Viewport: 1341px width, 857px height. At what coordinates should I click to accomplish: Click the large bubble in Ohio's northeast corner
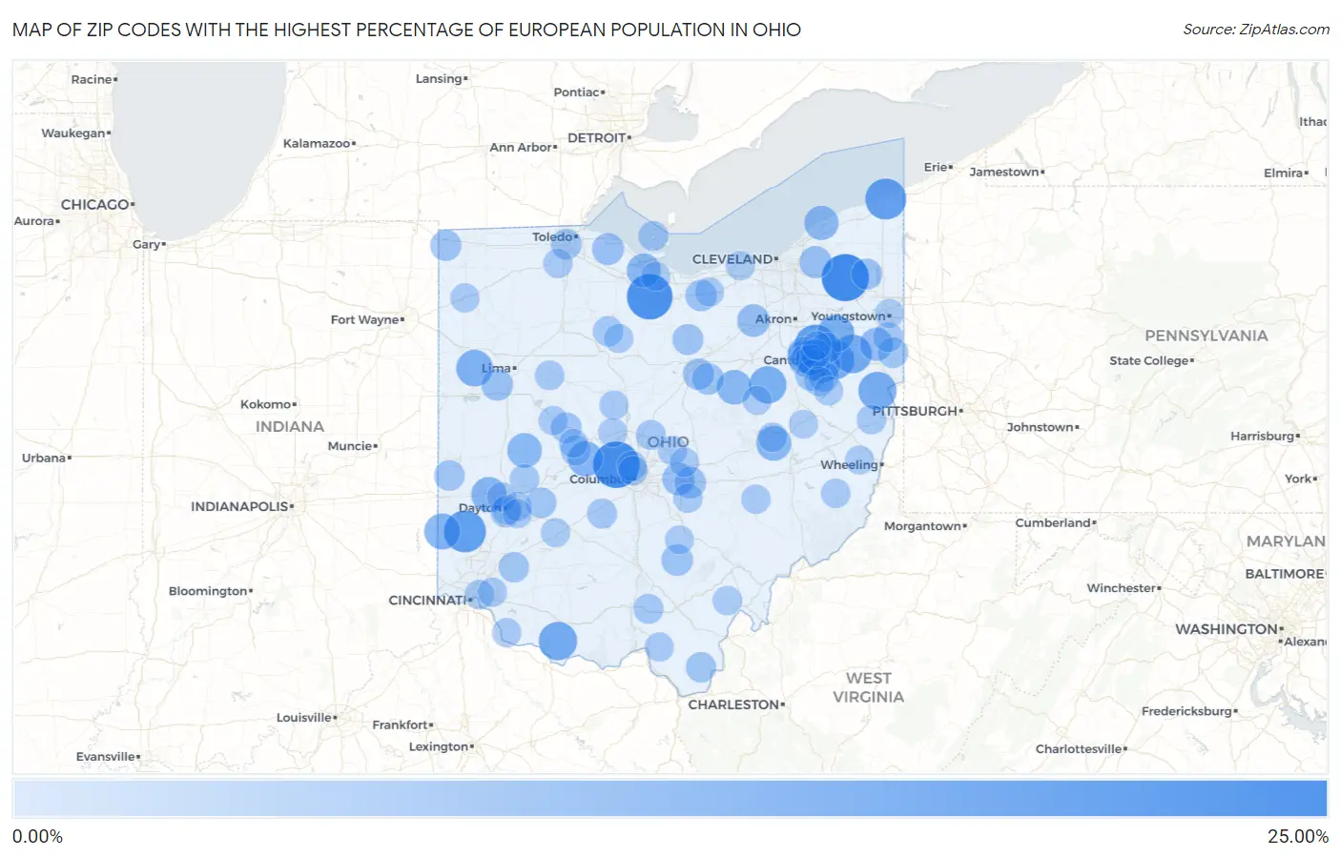[x=885, y=199]
